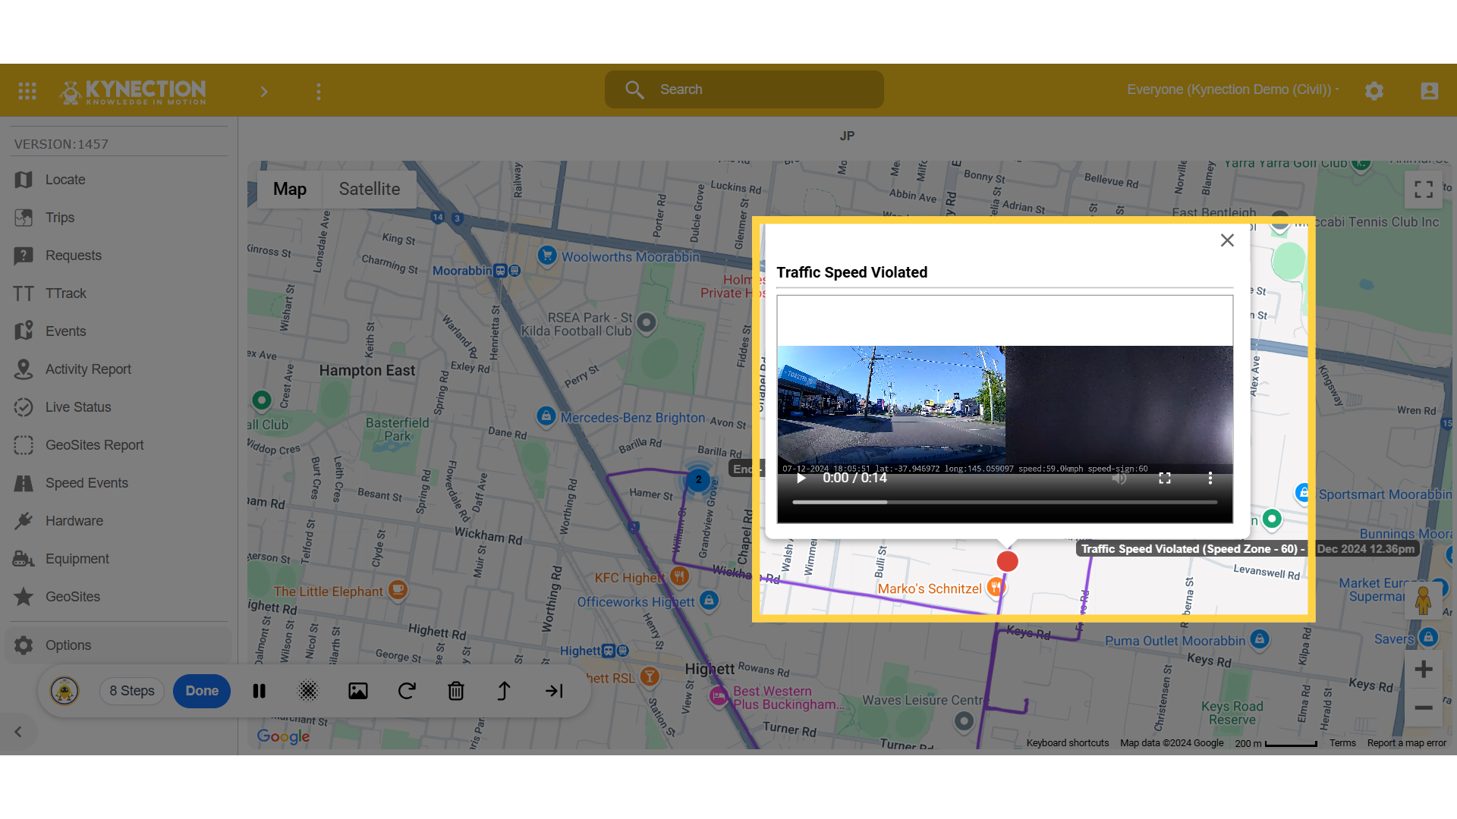
Task: Open Keyboard shortcuts on the map
Action: [x=1067, y=743]
